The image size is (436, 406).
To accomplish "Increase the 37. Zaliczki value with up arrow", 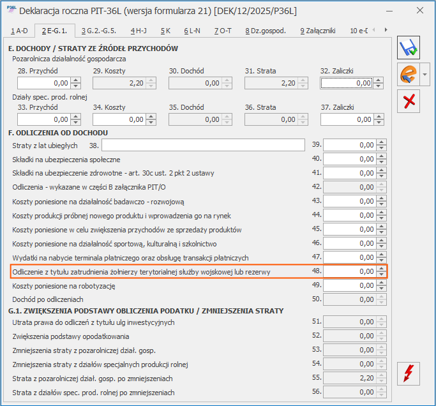I will (x=379, y=117).
